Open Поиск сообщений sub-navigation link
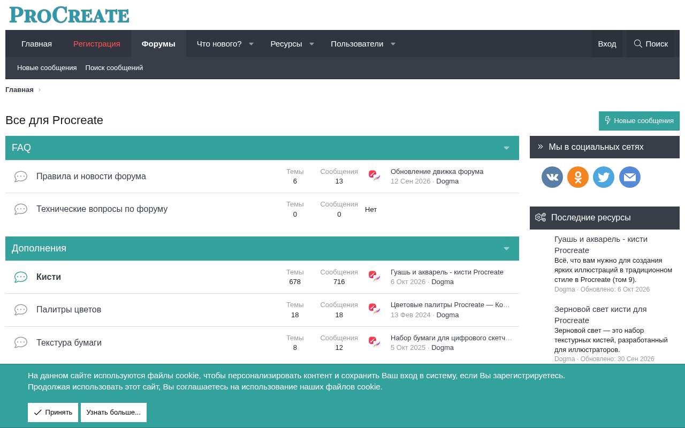Viewport: 685px width, 428px height. click(x=114, y=68)
